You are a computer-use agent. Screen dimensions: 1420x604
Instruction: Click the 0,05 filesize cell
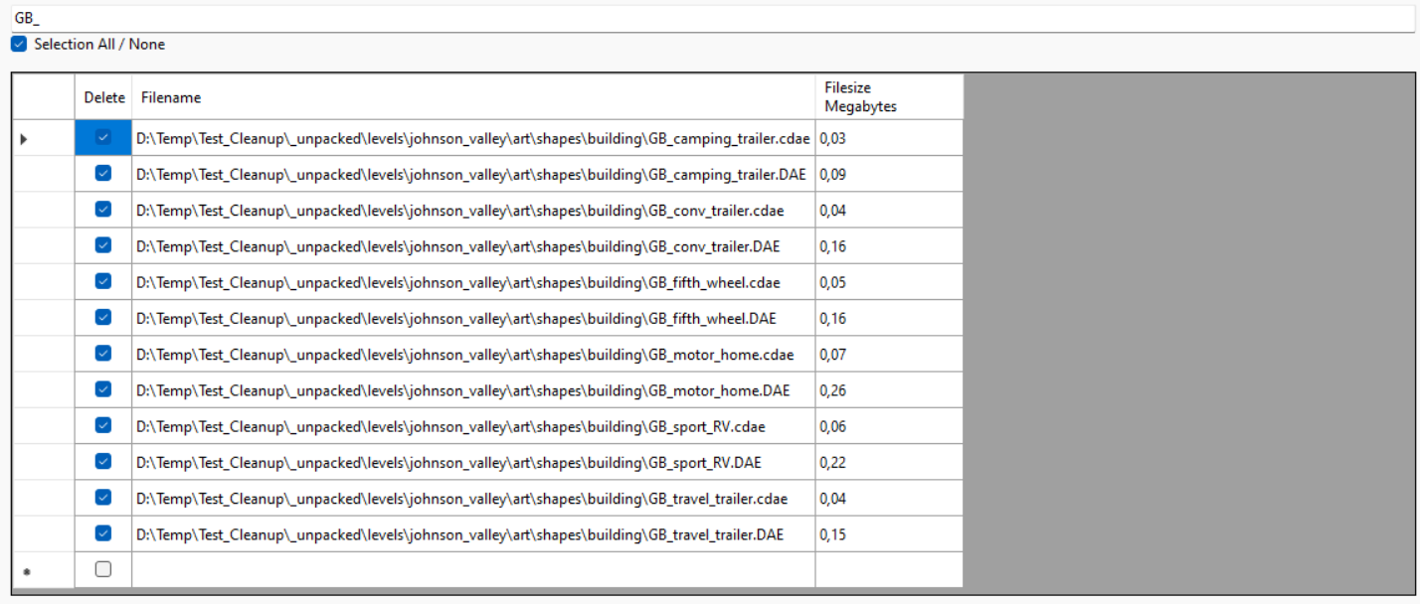(x=889, y=282)
